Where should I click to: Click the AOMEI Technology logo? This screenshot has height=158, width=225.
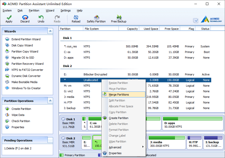coord(211,19)
